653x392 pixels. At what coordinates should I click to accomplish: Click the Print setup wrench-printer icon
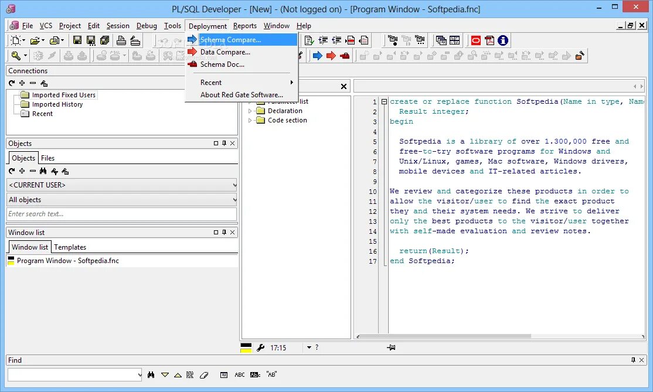click(x=135, y=40)
